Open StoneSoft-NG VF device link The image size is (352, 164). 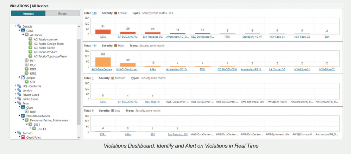tap(252, 37)
